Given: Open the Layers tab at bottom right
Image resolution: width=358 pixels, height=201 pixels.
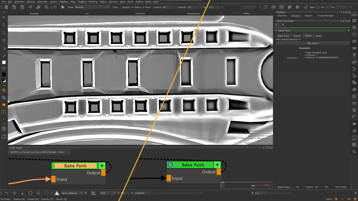Looking at the screenshot, I should [312, 187].
